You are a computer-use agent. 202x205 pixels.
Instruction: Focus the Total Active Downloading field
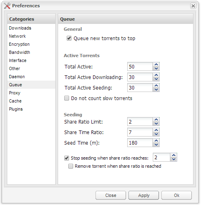pyautogui.click(x=140, y=77)
